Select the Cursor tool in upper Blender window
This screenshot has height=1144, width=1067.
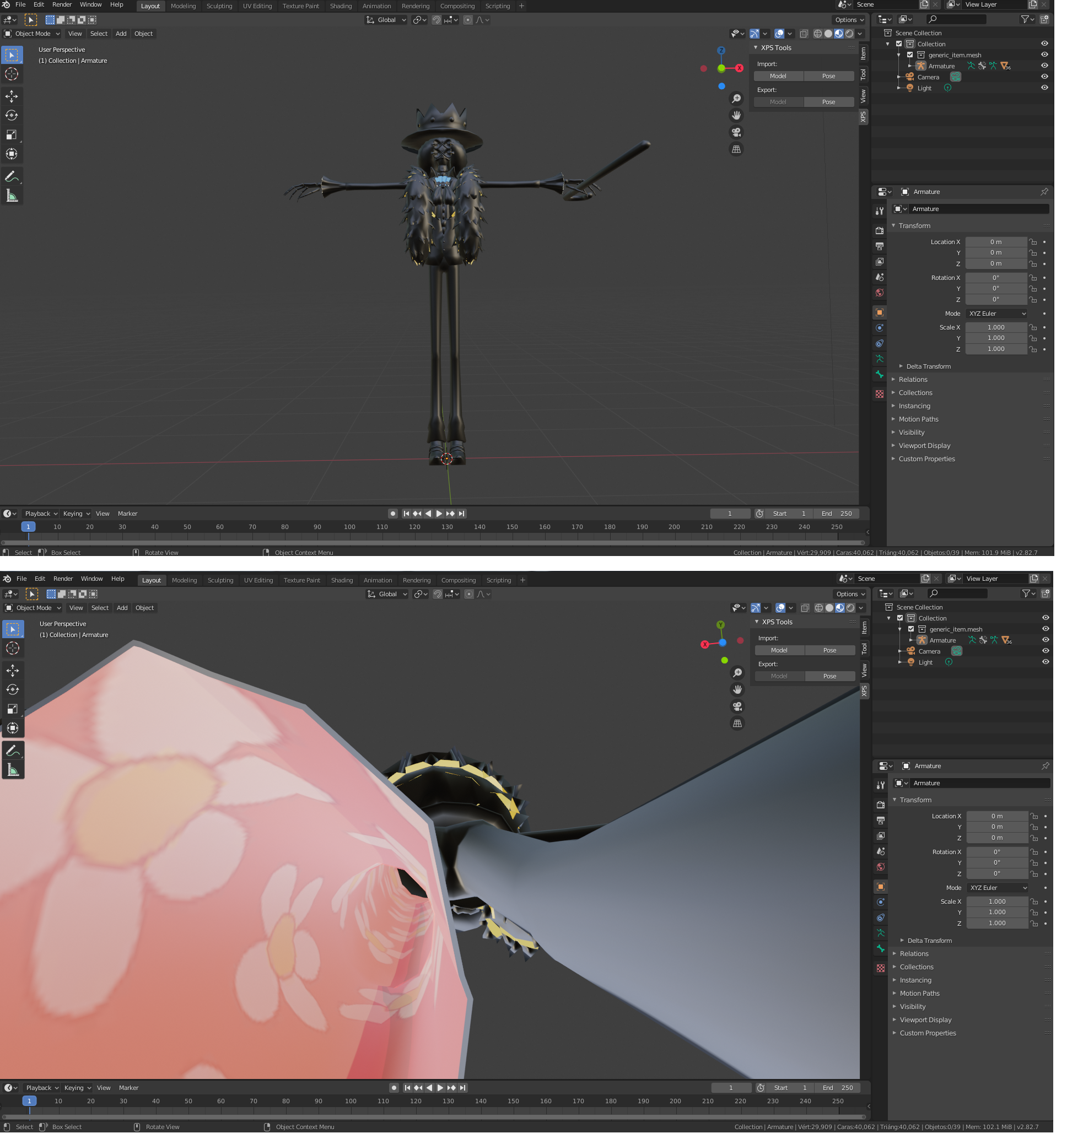pos(12,74)
